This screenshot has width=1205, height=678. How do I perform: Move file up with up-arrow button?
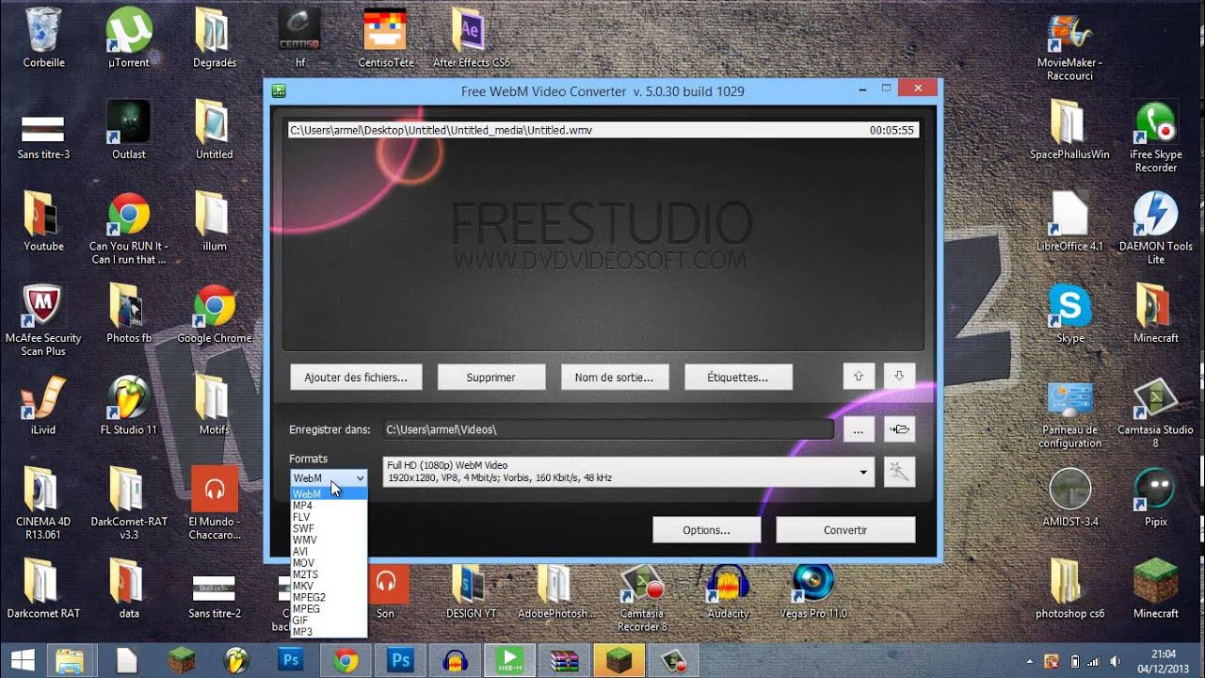click(x=859, y=376)
